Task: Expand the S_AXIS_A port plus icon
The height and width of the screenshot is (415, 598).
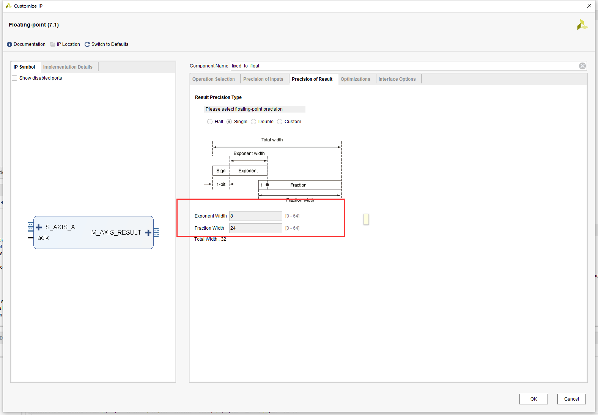Action: pos(39,227)
